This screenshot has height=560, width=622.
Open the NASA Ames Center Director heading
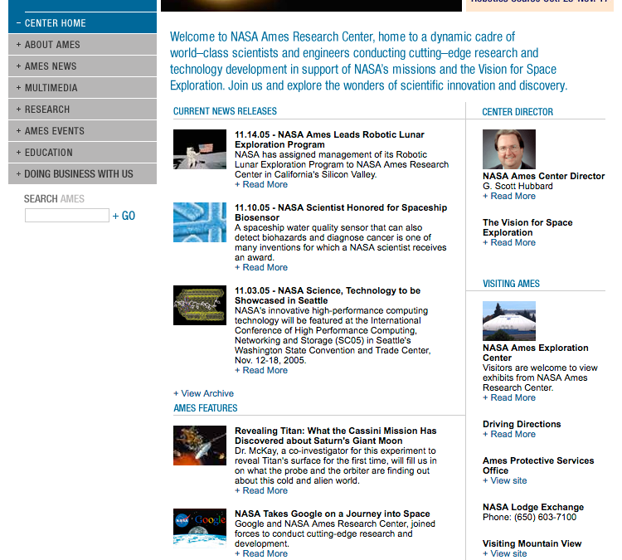543,176
